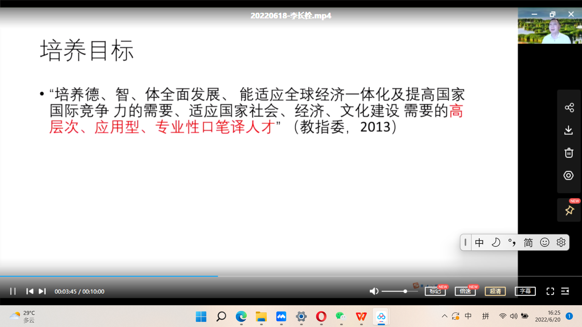
Task: Click the trash delete icon
Action: (569, 153)
